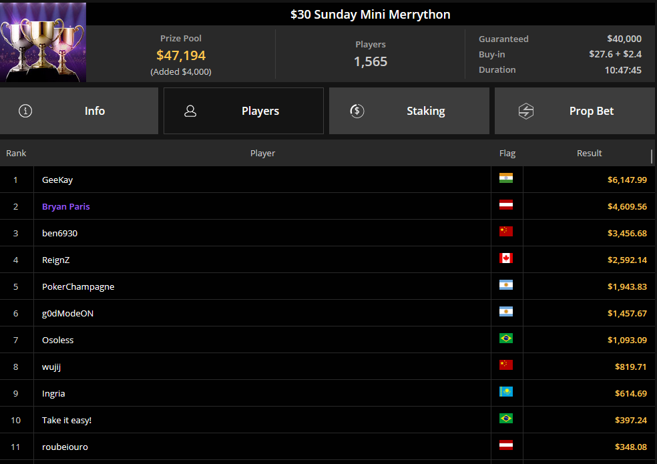
Task: Switch to the Staking tab
Action: point(409,111)
